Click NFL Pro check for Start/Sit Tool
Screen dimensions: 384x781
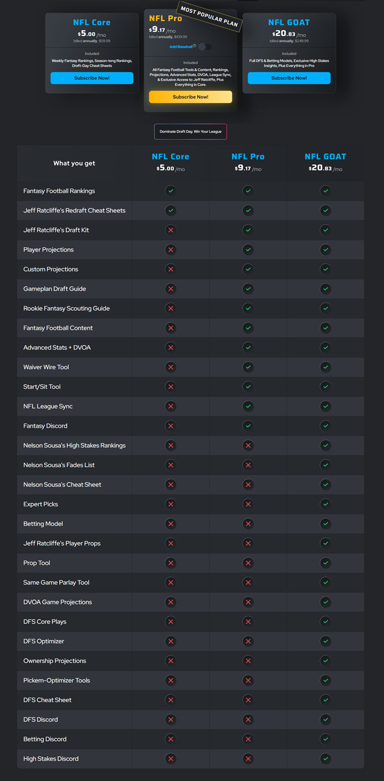tap(248, 386)
